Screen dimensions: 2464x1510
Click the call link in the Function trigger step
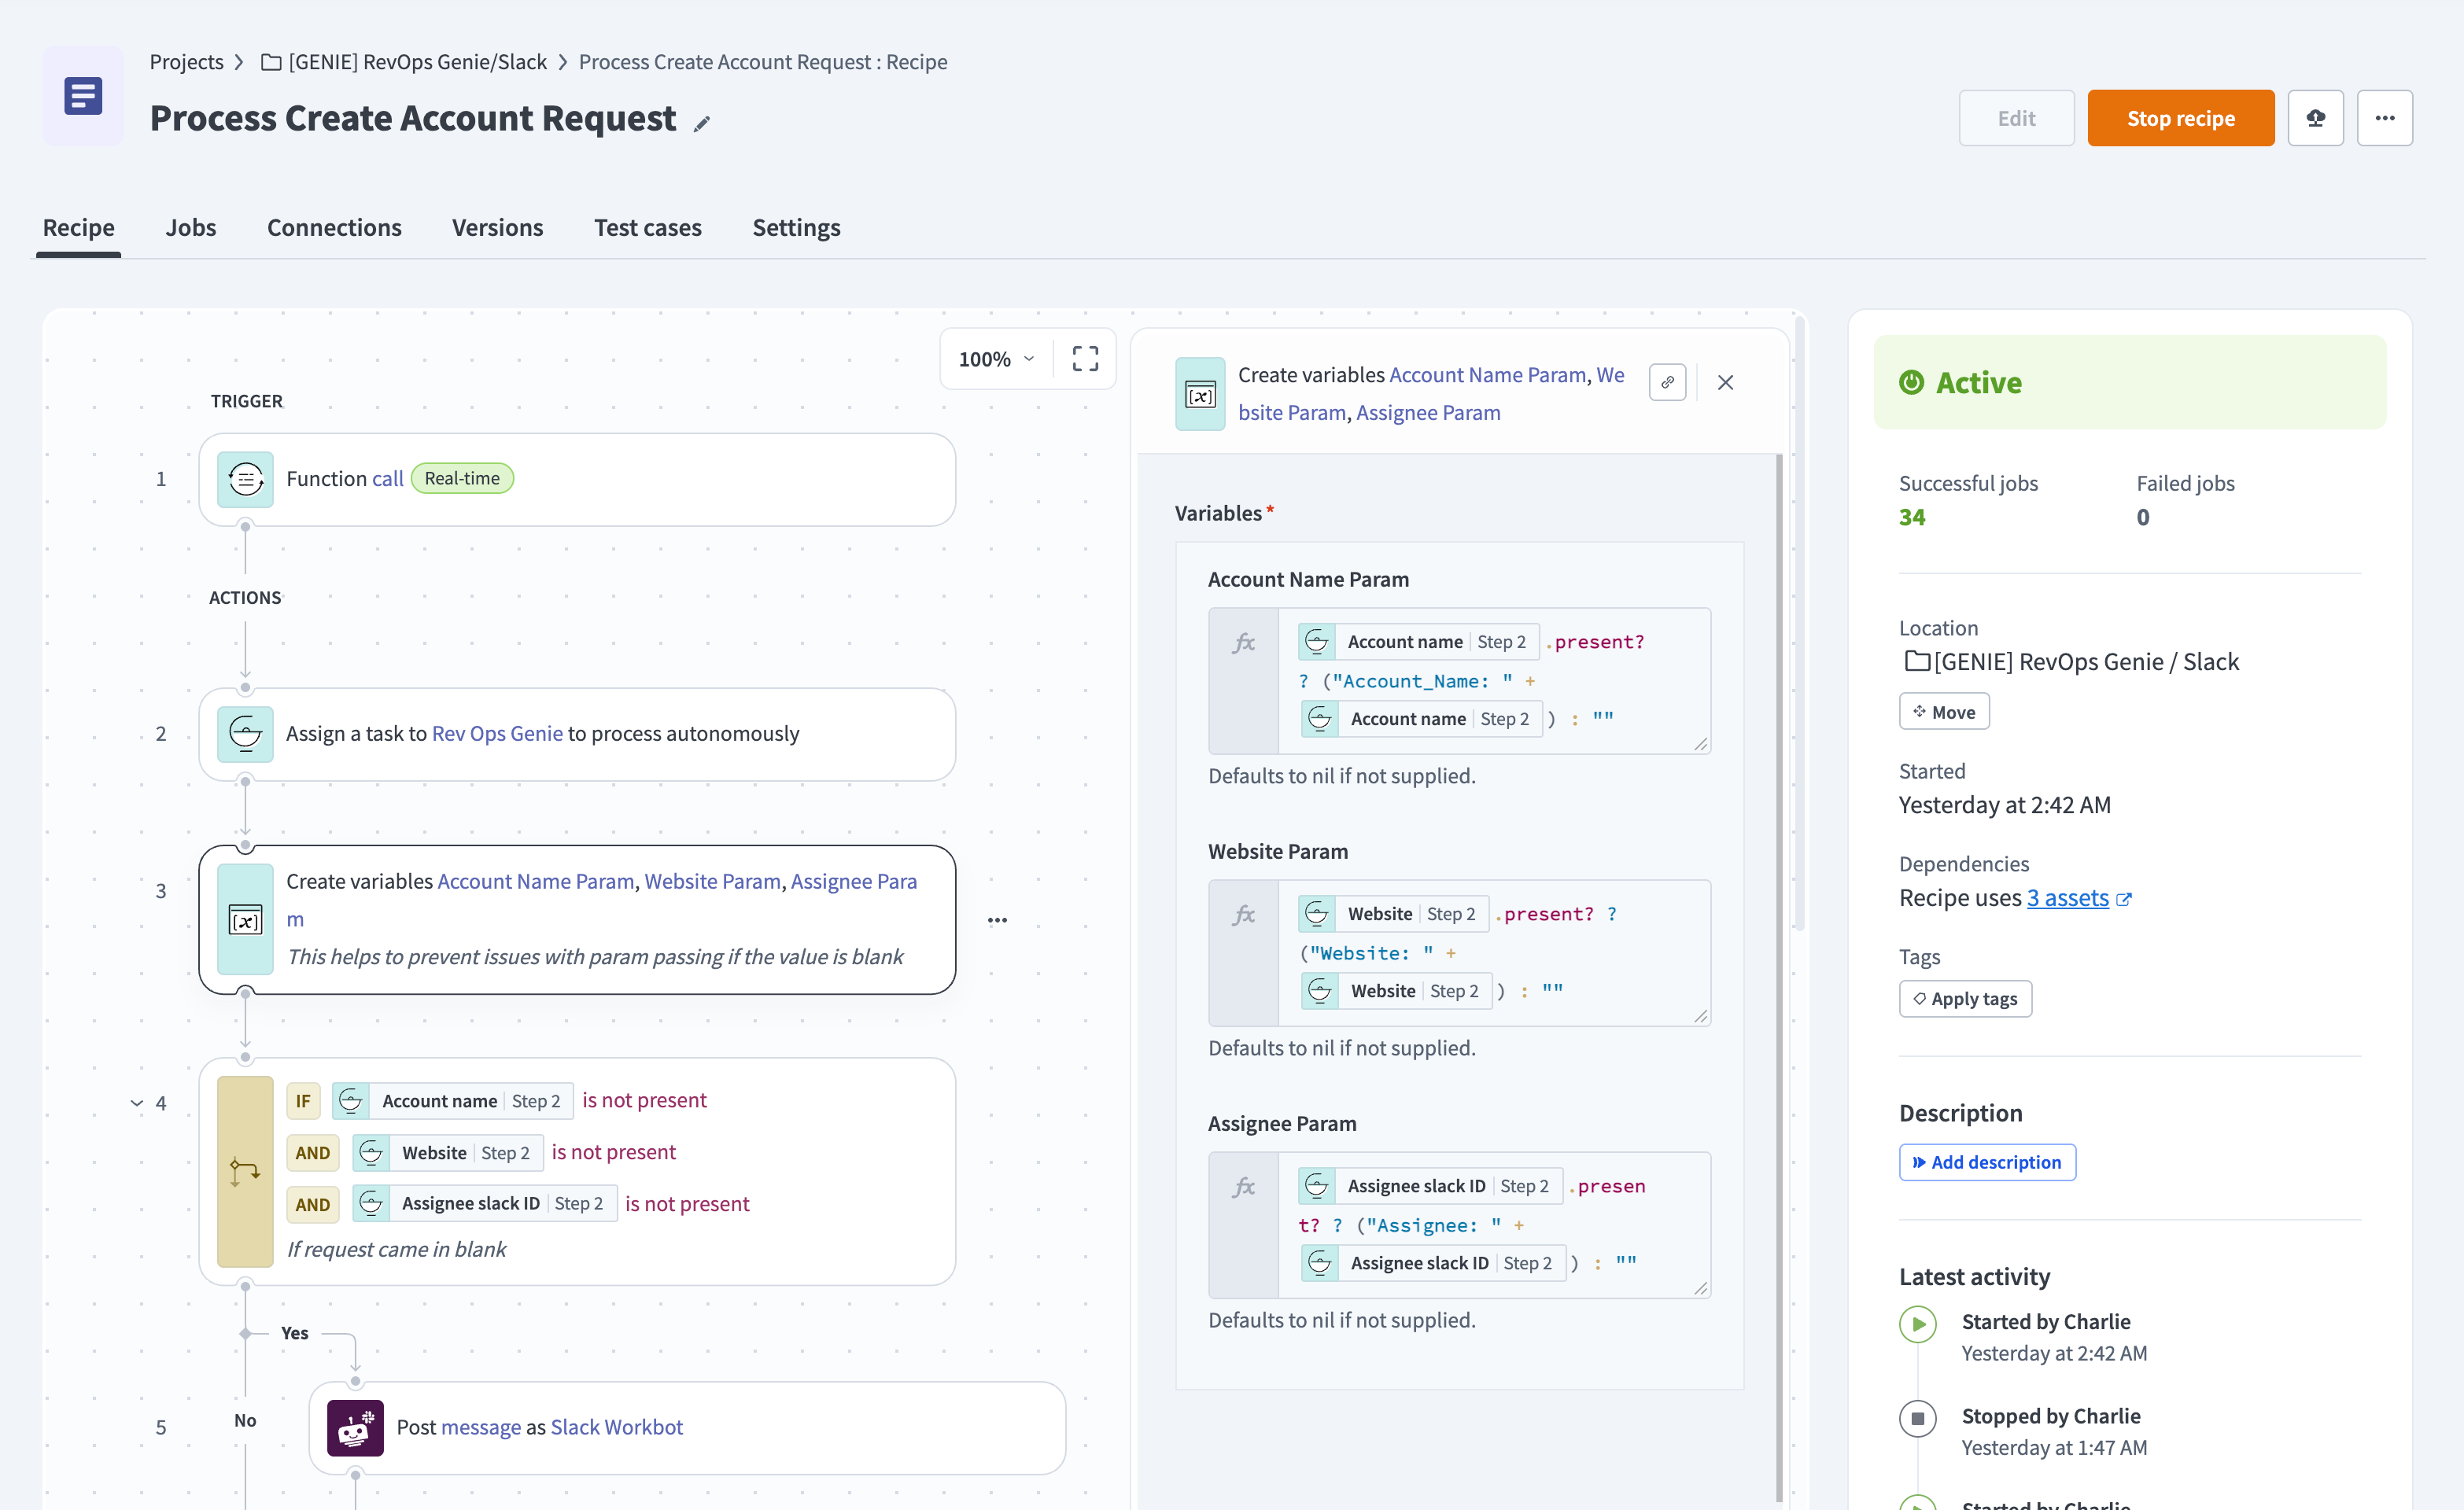point(387,479)
